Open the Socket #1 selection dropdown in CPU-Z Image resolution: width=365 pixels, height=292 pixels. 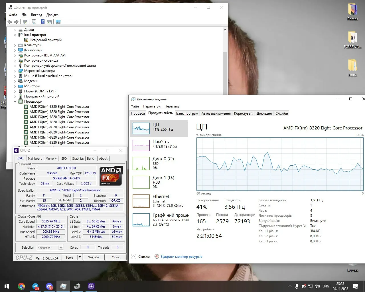(x=50, y=248)
